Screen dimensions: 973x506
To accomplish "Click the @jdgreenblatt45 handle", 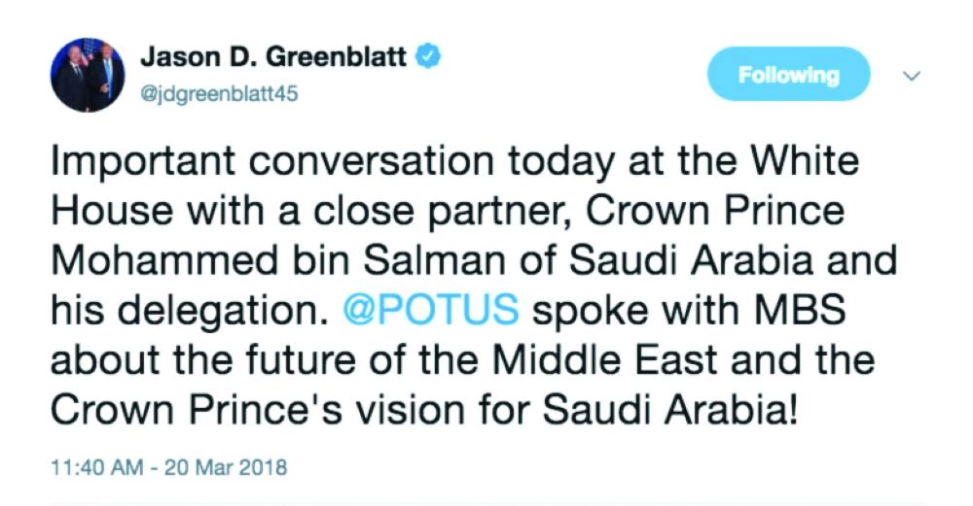I will pos(219,94).
